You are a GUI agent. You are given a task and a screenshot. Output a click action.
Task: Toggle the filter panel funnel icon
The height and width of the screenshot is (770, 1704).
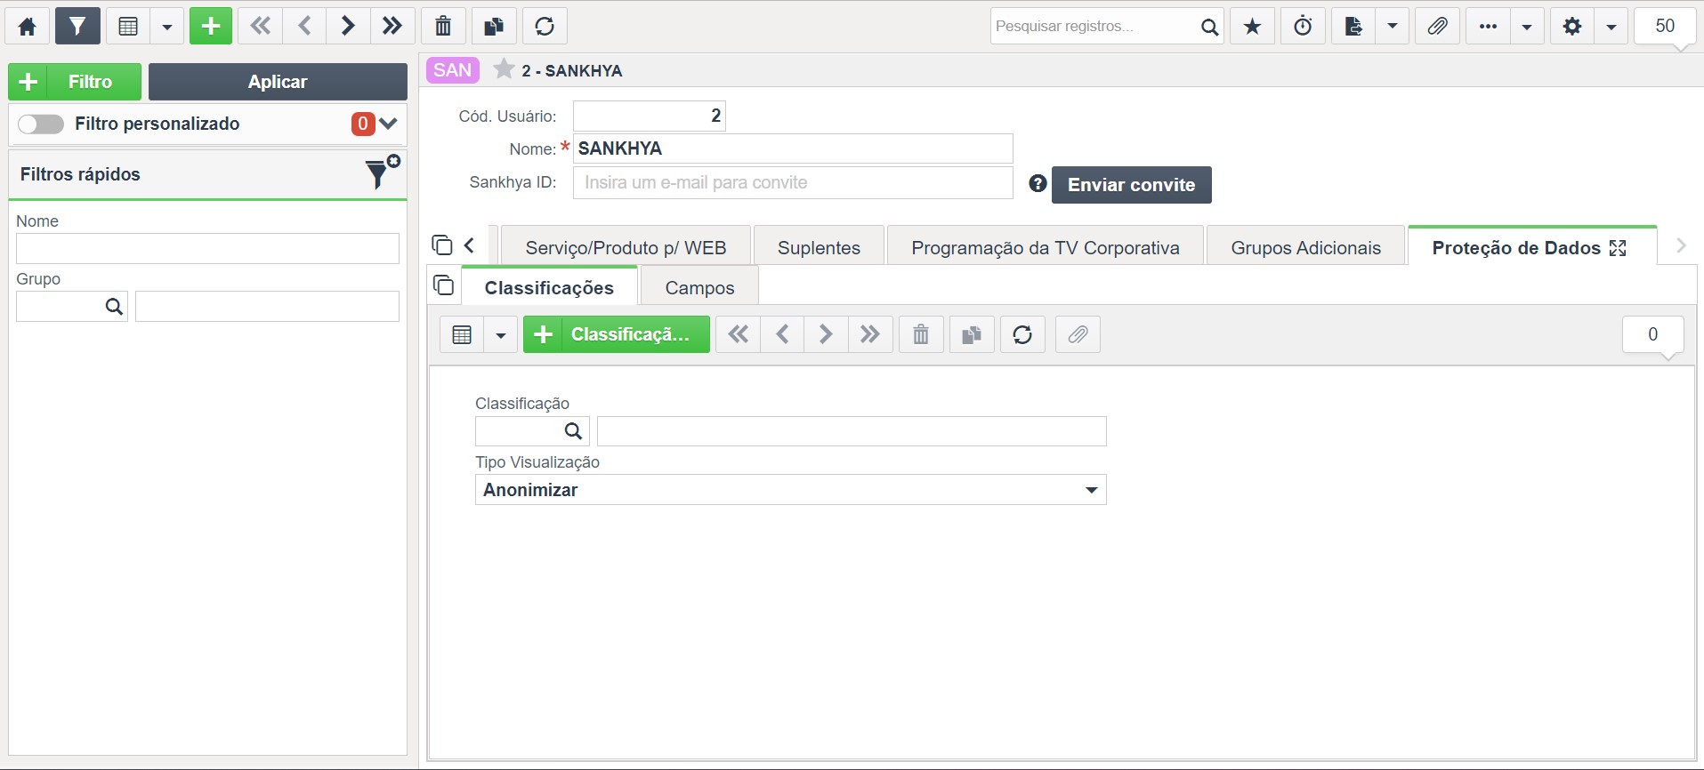77,26
